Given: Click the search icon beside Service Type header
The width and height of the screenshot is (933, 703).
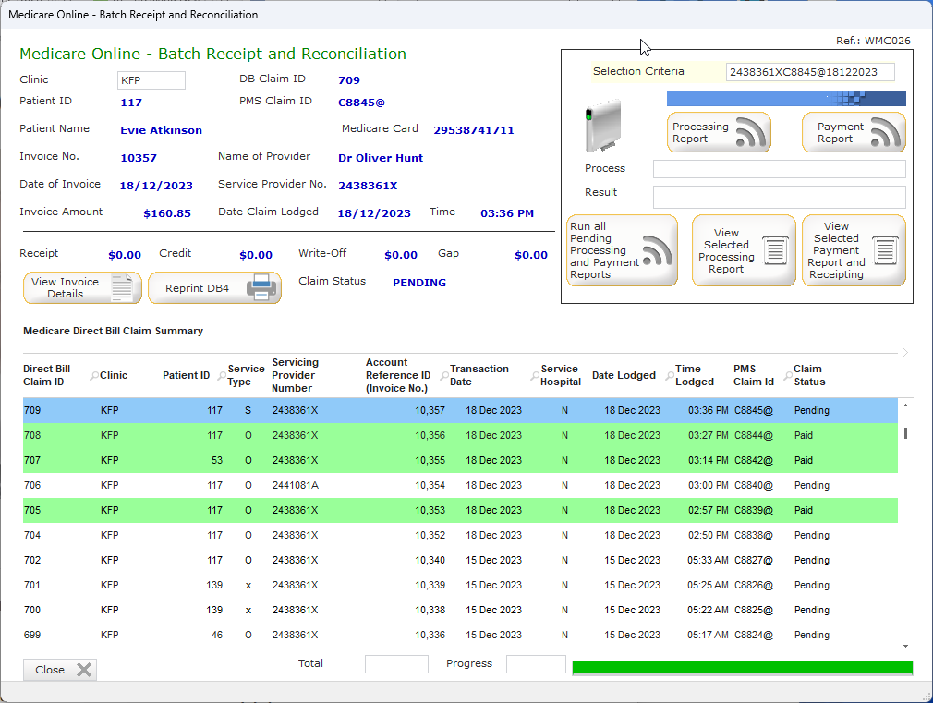Looking at the screenshot, I should (222, 376).
